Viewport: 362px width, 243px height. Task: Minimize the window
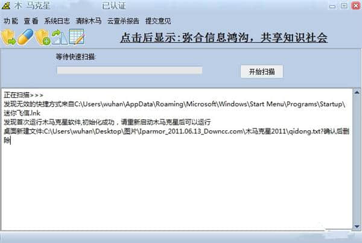[x=332, y=6]
